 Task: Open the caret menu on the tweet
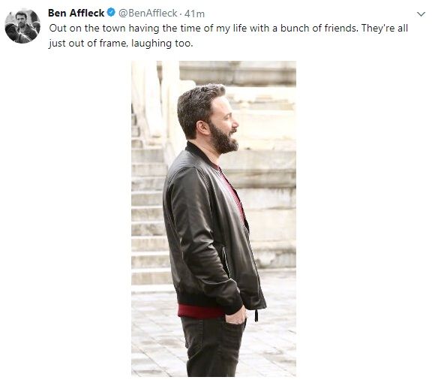[421, 14]
